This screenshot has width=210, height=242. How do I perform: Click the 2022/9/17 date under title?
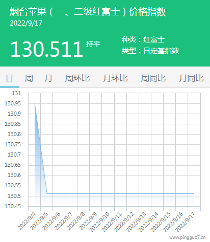[26, 23]
